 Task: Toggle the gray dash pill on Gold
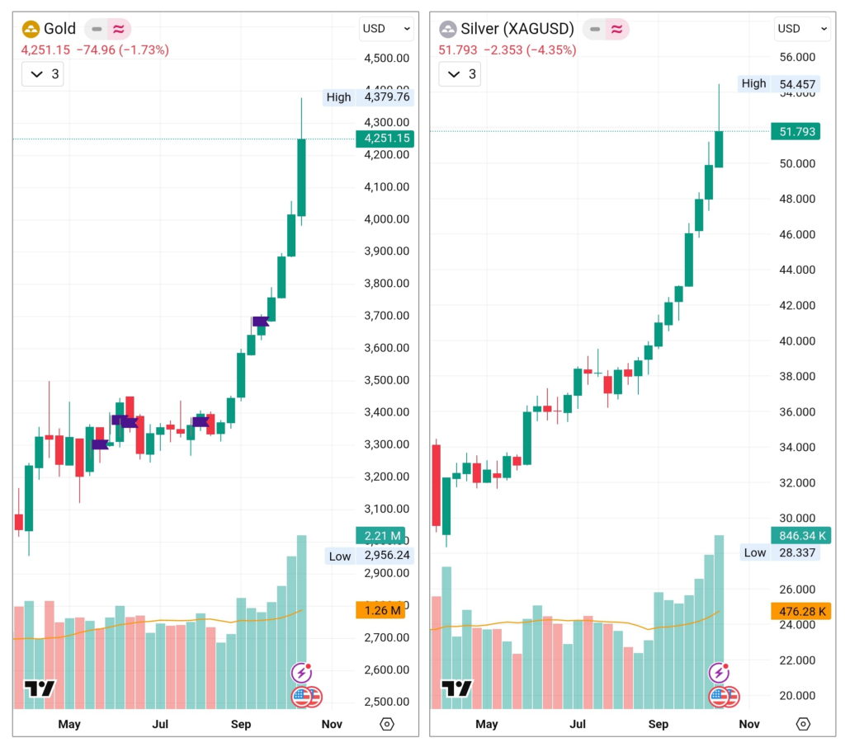click(97, 29)
